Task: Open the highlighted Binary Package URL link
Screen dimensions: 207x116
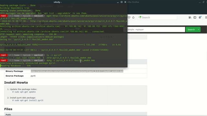Action: click(77, 71)
